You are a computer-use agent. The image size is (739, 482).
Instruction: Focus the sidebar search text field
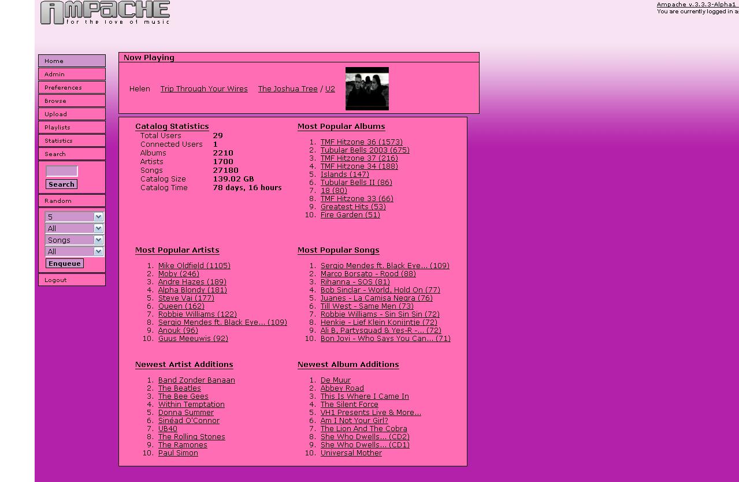pyautogui.click(x=62, y=171)
